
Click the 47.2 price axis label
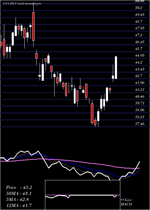click(139, 35)
